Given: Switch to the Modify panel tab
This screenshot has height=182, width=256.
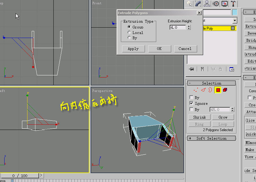Looking at the screenshot, I should click(x=198, y=4).
